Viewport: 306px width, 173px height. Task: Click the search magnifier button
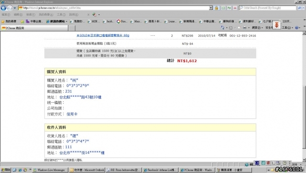[300, 8]
